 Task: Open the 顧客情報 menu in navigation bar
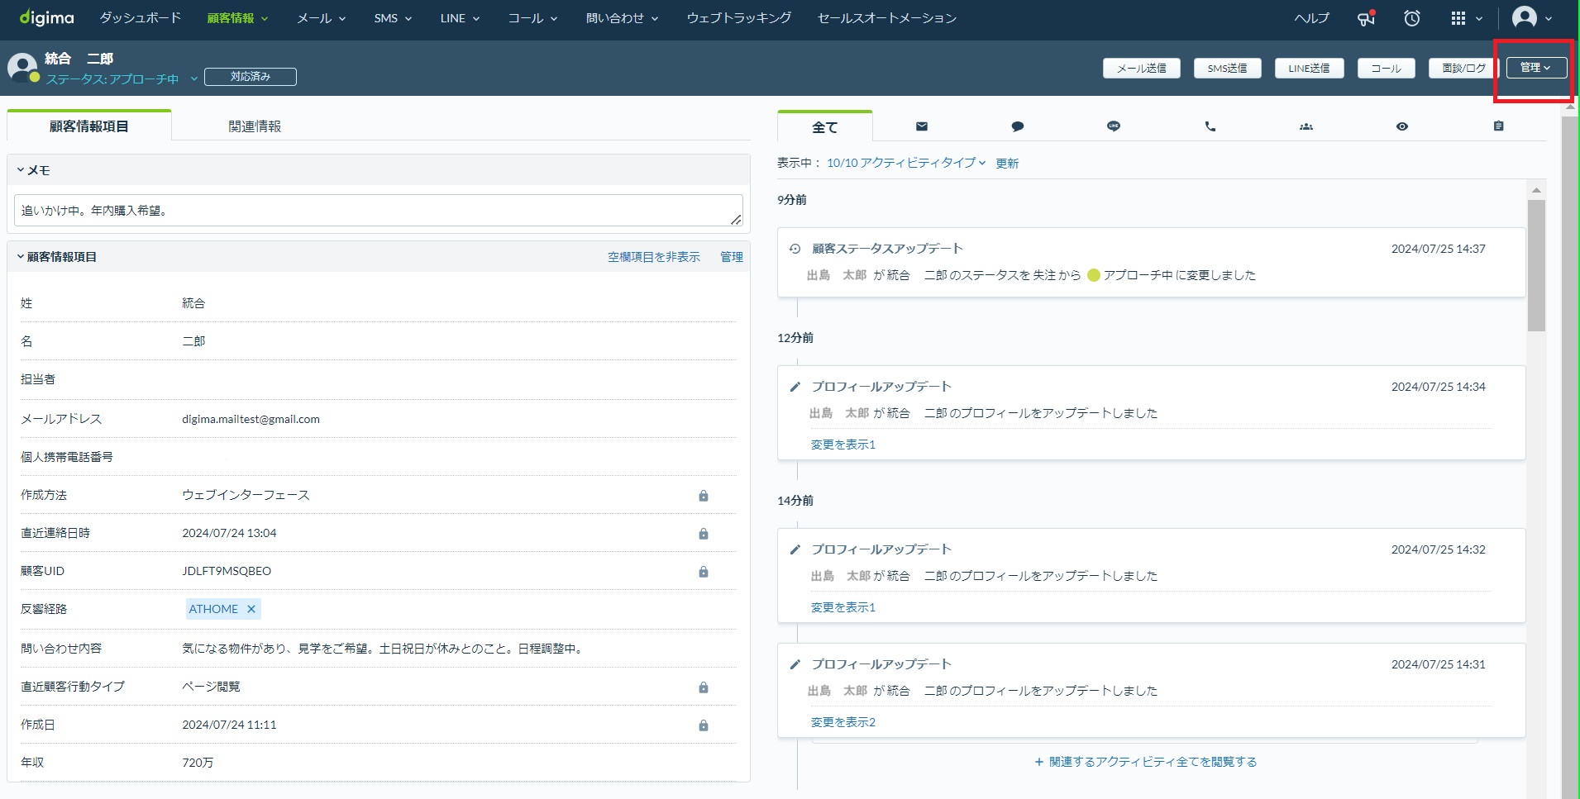pos(237,18)
